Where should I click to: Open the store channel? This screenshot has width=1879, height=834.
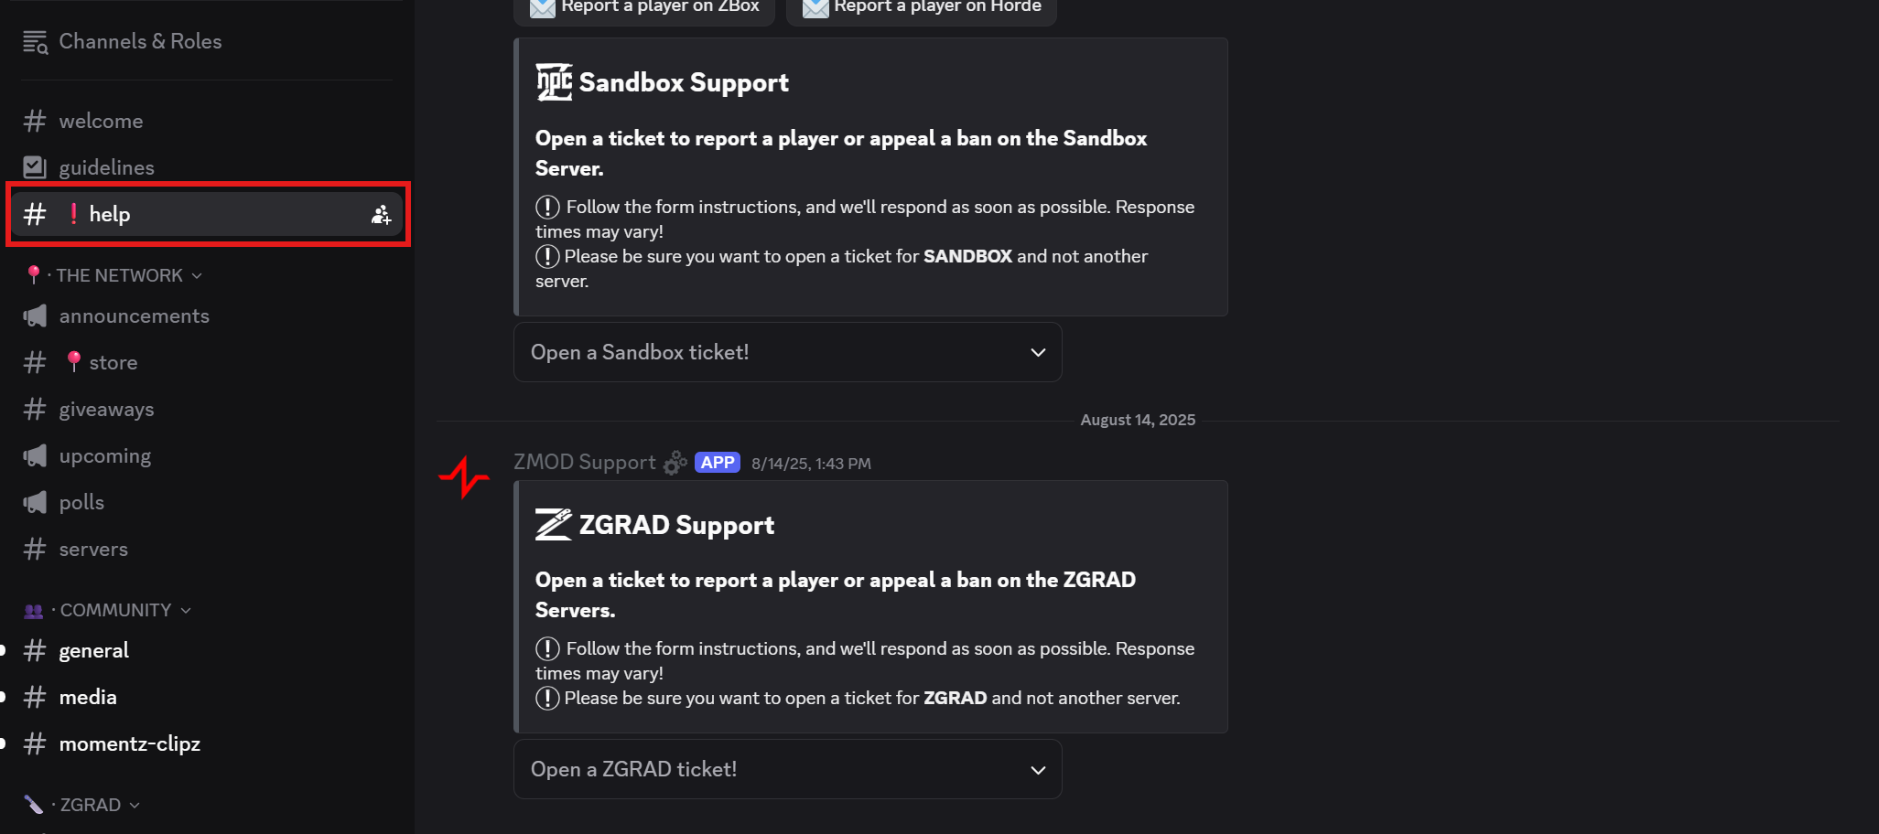coord(113,363)
